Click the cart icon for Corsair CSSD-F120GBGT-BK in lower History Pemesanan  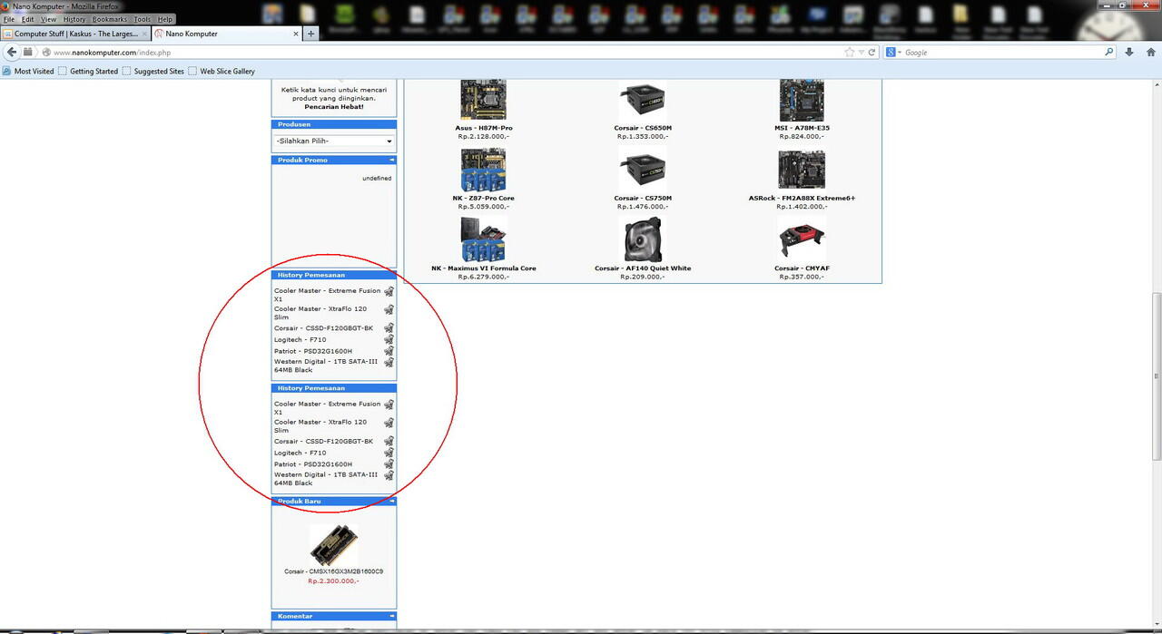click(x=389, y=442)
